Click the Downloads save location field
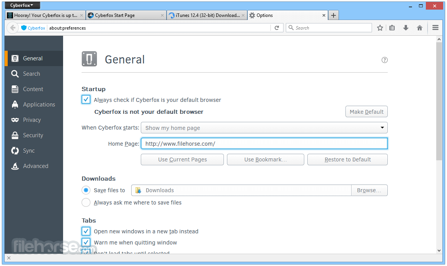Viewport: 447px width, 266px height. [241, 190]
